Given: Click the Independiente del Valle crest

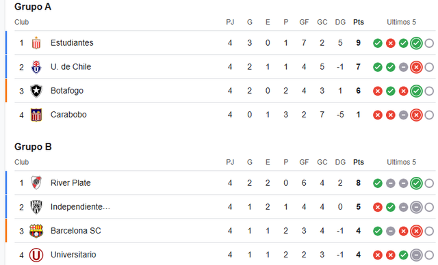Looking at the screenshot, I should (36, 207).
